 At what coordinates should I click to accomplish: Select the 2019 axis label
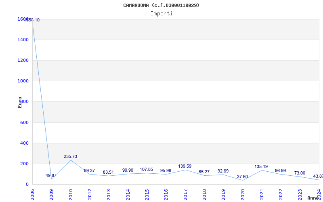224,195
